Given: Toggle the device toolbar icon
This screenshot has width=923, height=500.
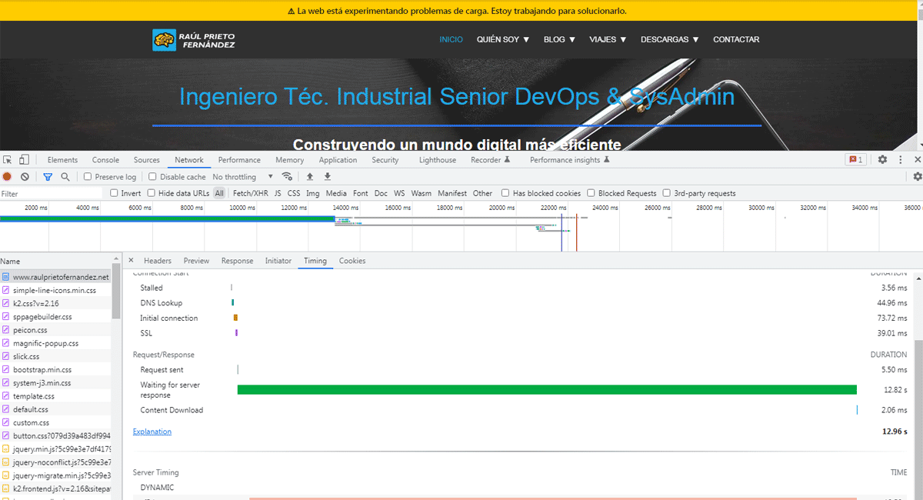Looking at the screenshot, I should 25,159.
